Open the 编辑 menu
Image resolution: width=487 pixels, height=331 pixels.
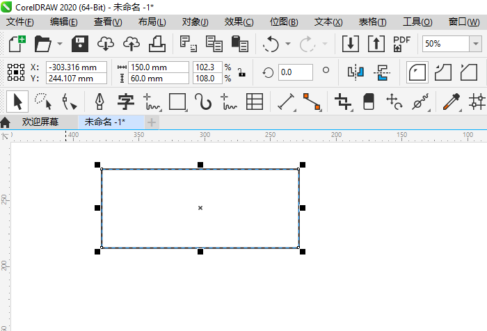coord(64,22)
